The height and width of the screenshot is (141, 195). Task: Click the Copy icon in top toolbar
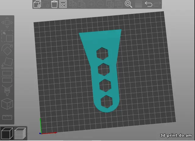click(x=73, y=4)
